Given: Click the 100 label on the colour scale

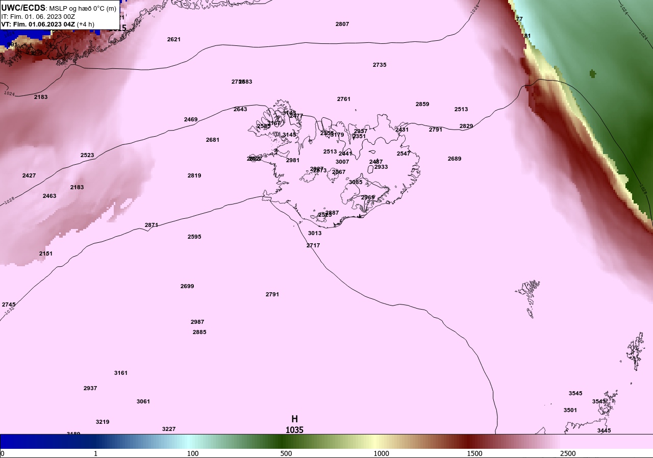Looking at the screenshot, I should [193, 453].
